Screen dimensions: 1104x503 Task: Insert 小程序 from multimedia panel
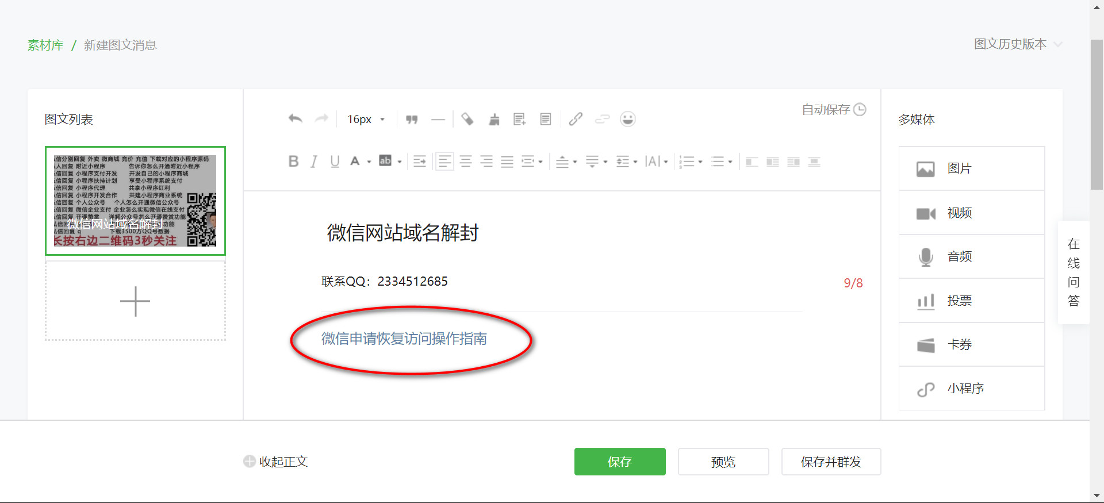pyautogui.click(x=972, y=389)
